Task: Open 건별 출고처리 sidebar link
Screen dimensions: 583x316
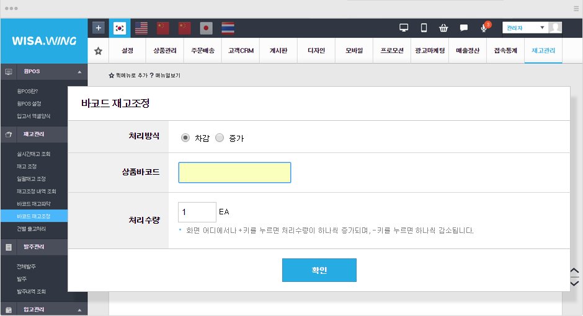Action: (31, 229)
